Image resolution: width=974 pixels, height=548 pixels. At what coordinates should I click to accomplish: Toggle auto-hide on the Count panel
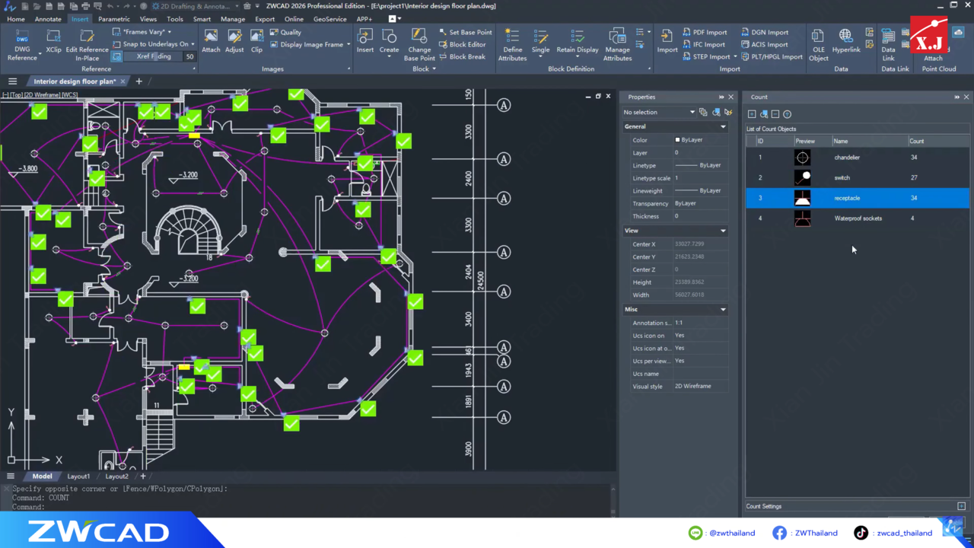tap(956, 97)
